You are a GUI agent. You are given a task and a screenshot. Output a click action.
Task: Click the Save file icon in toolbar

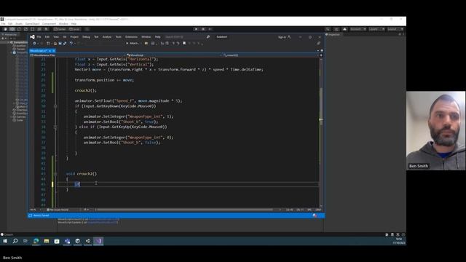[60, 44]
